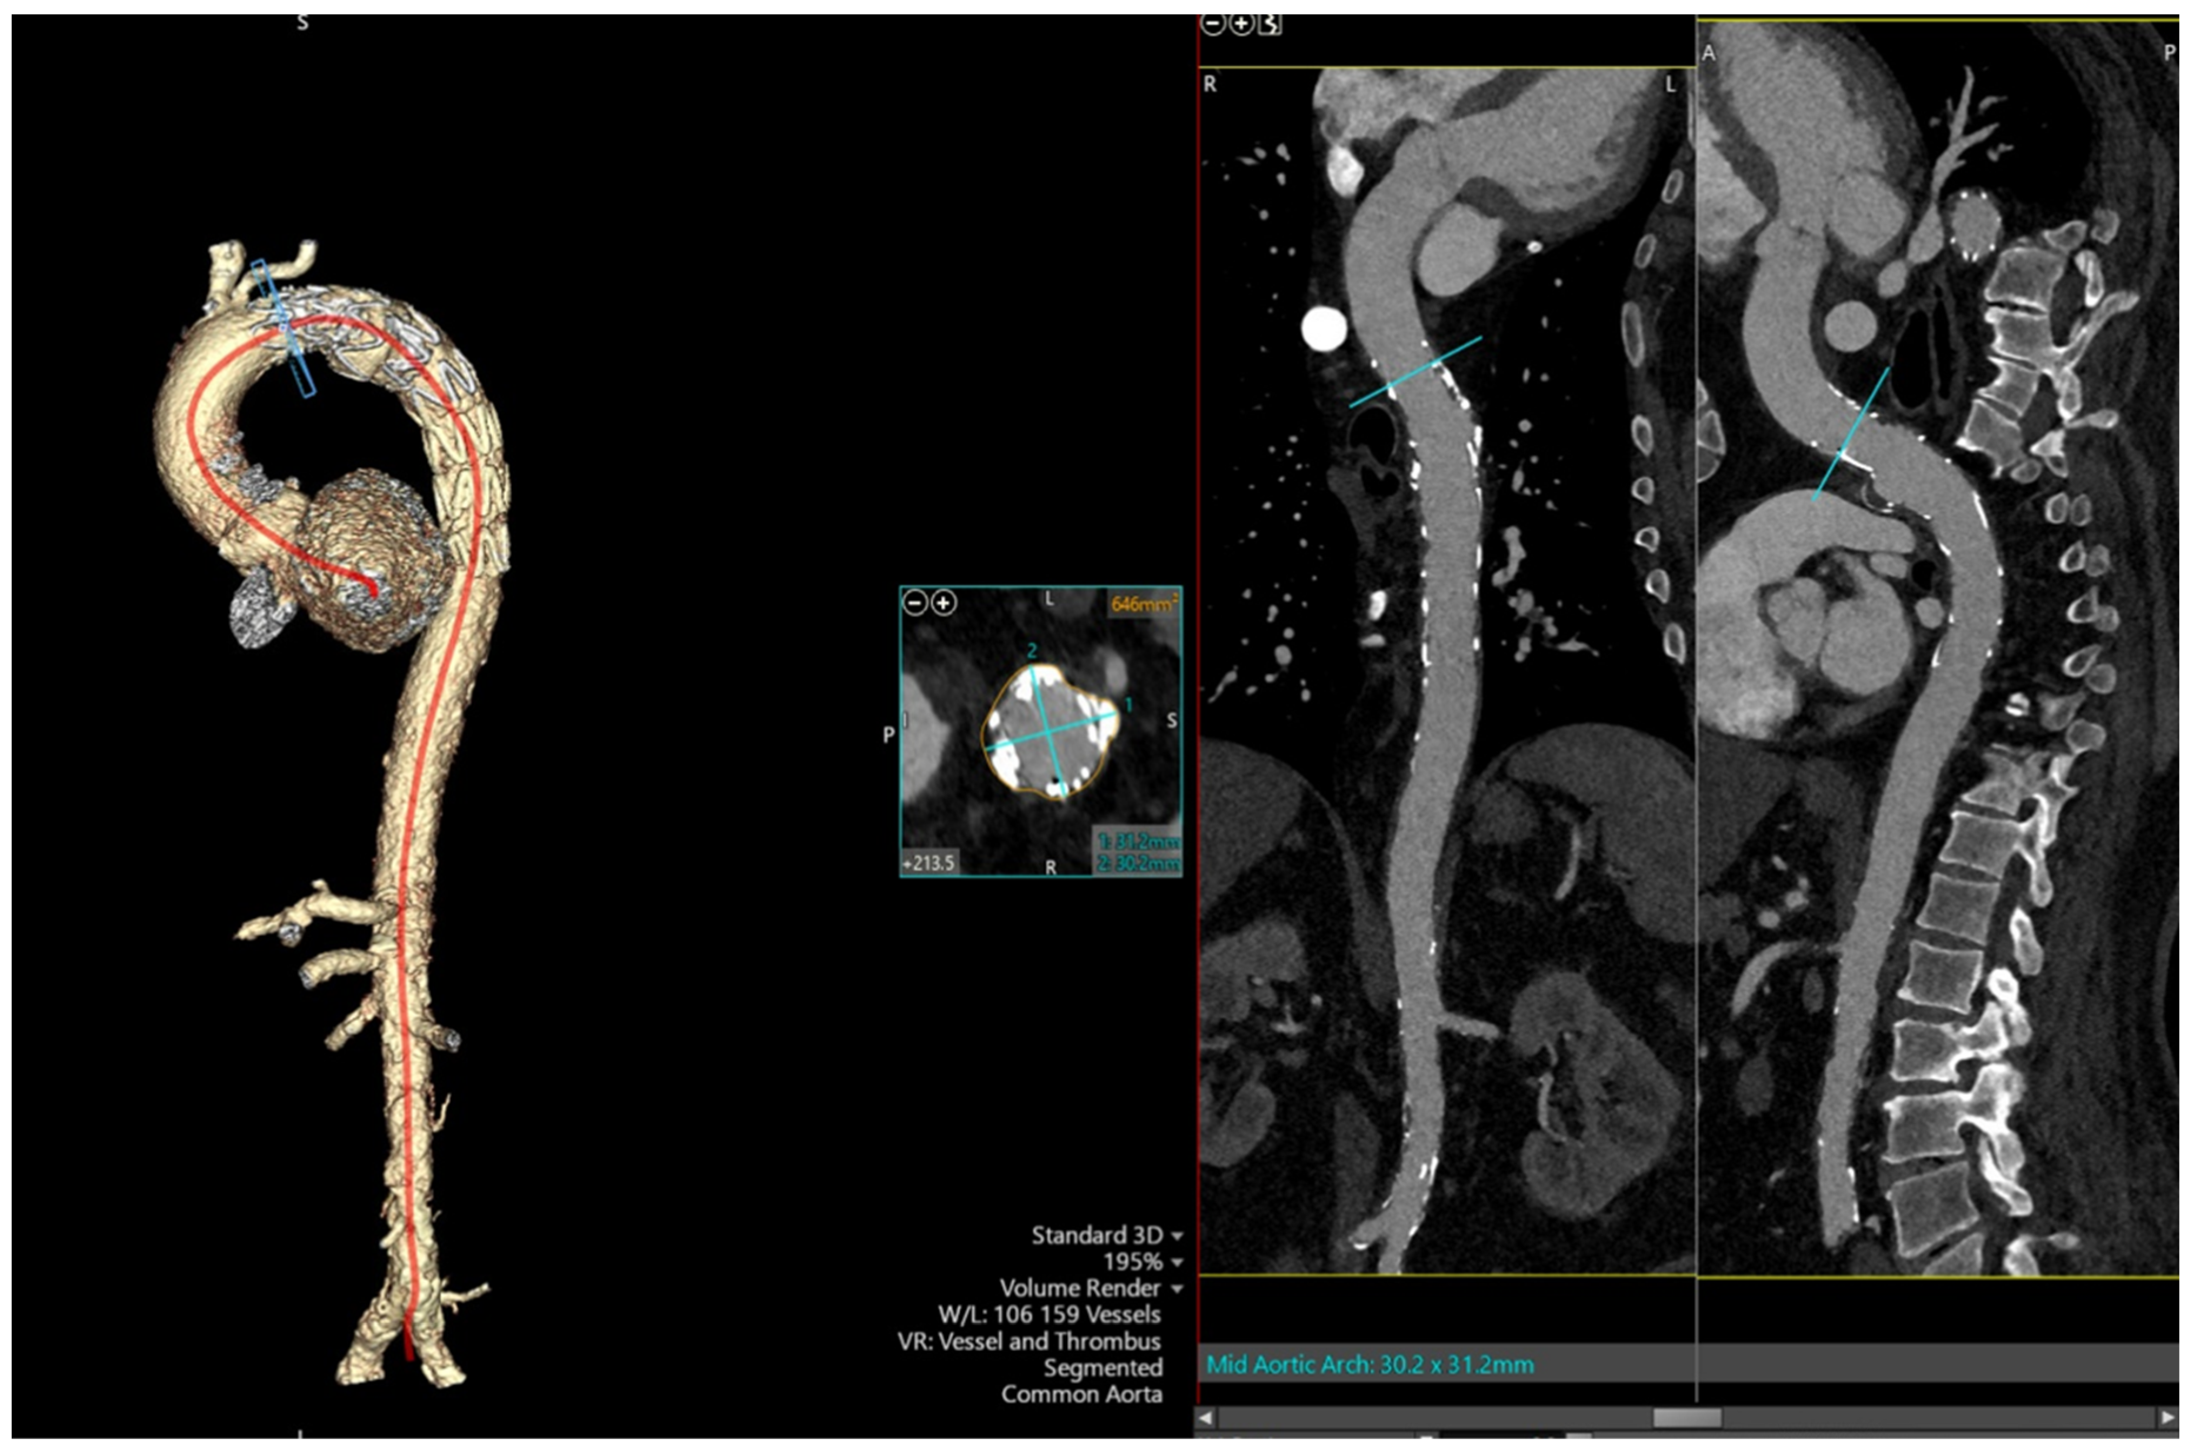
Task: Select diameter readout 1: 31.2mm in inset
Action: pyautogui.click(x=1138, y=841)
